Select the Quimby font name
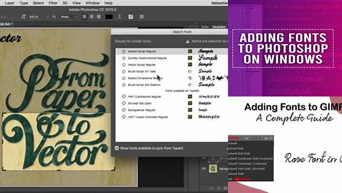Viewport: 342px width, 193px height. (147, 58)
